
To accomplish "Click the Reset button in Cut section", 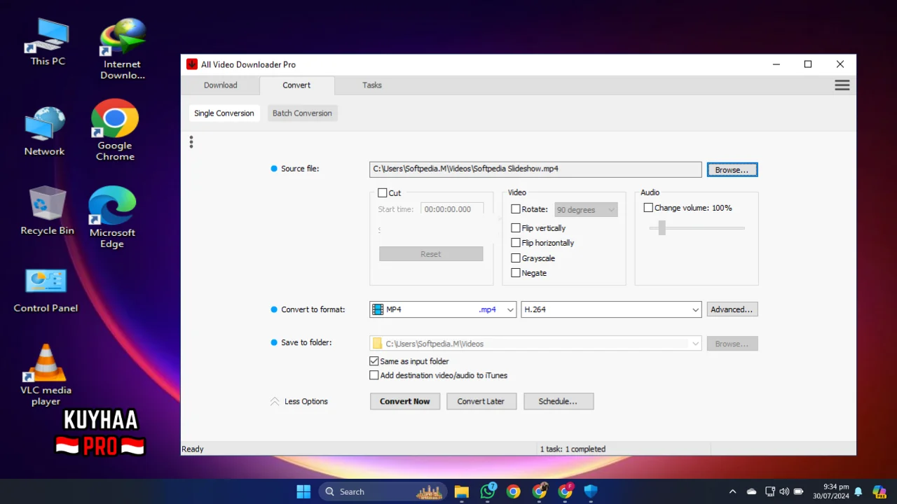I will tap(431, 254).
